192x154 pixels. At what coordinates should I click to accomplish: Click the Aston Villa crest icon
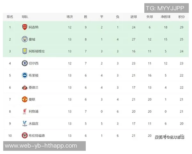pyautogui.click(x=25, y=51)
